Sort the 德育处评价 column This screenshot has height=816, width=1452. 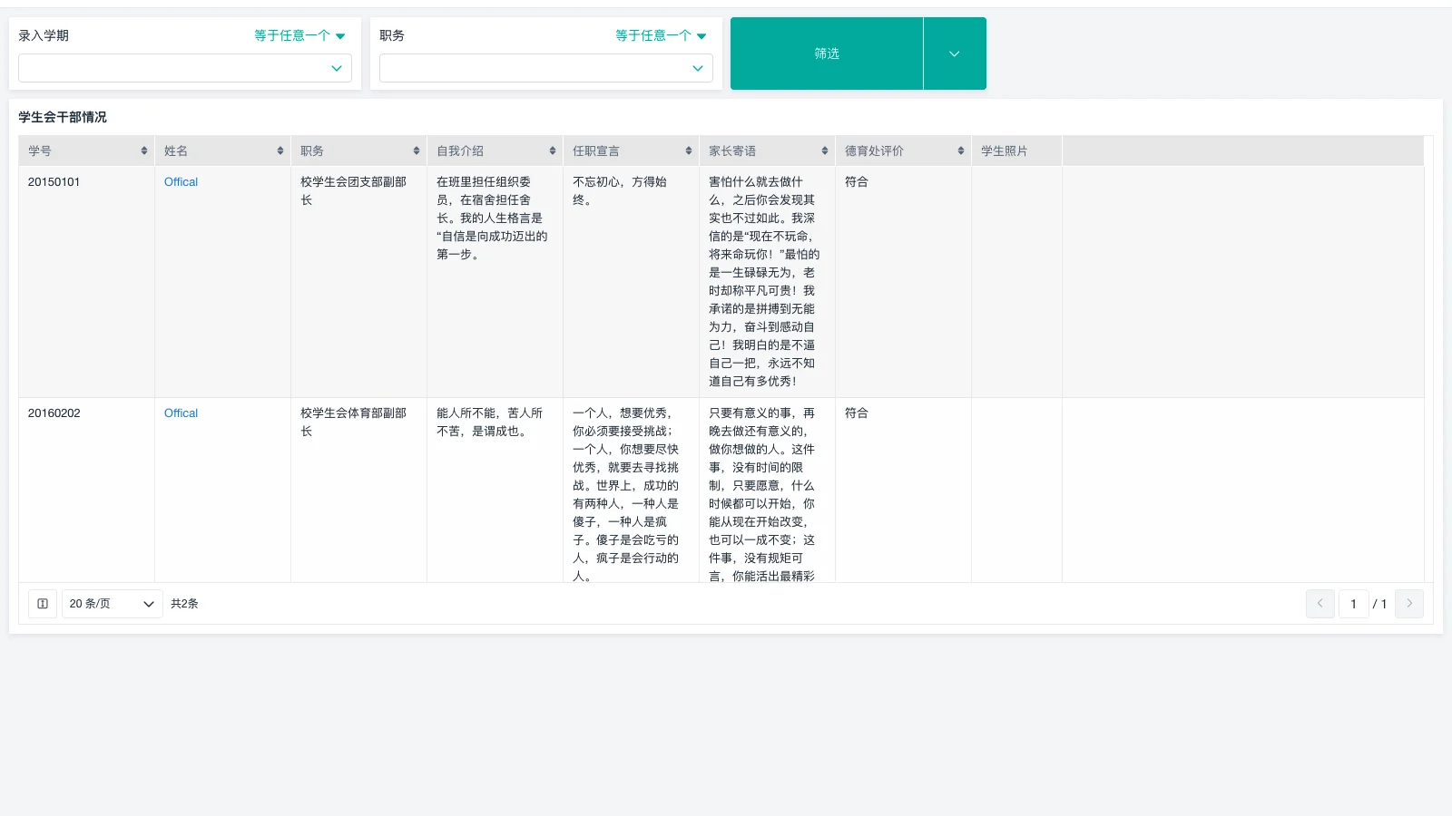pyautogui.click(x=960, y=151)
